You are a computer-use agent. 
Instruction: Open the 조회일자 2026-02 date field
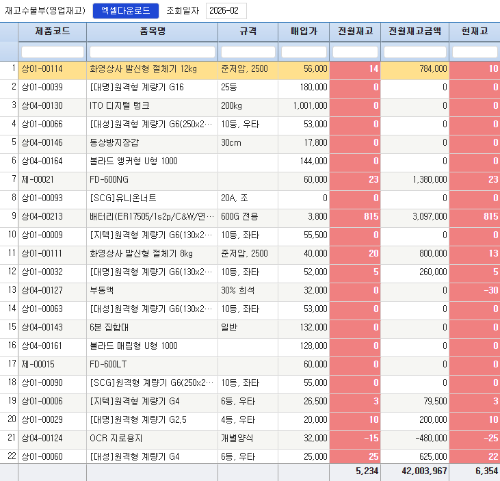click(x=226, y=11)
